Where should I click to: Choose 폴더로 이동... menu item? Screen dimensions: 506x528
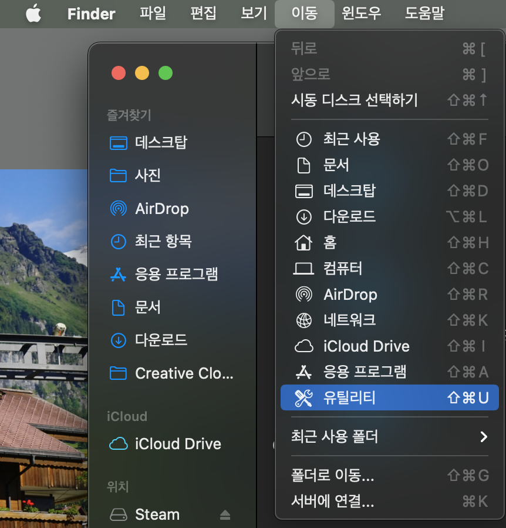(x=389, y=476)
